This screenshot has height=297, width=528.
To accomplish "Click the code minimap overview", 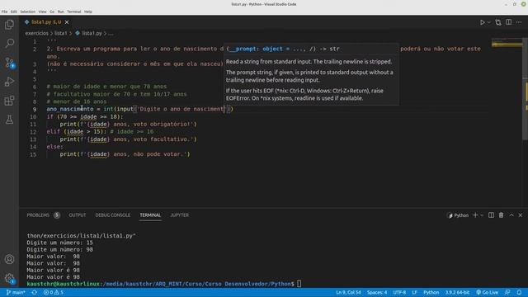I will point(507,43).
